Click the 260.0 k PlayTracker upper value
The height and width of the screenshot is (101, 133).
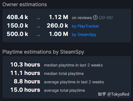click(58, 26)
